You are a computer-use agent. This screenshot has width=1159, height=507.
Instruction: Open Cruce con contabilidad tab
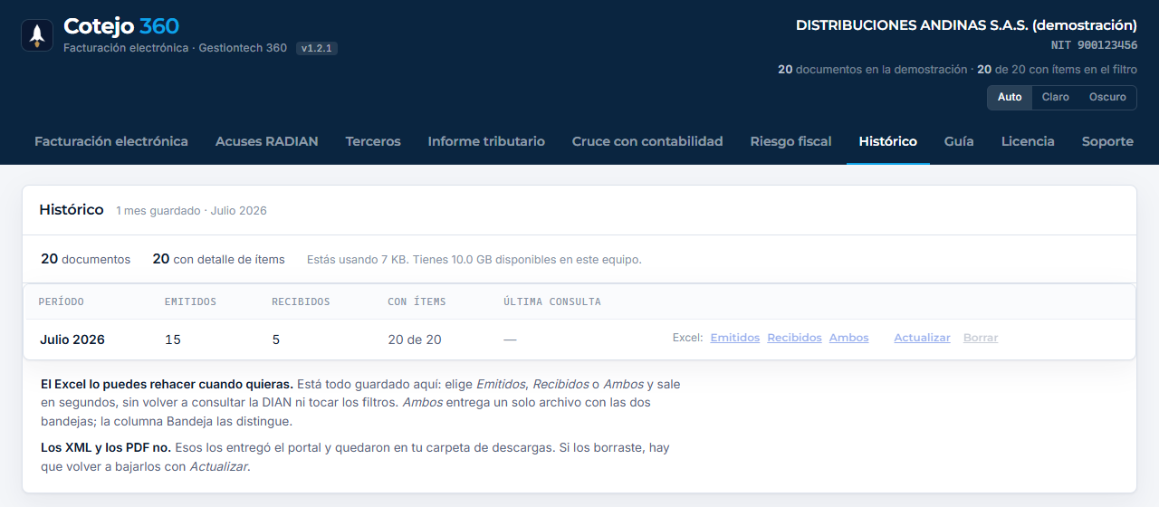(647, 141)
